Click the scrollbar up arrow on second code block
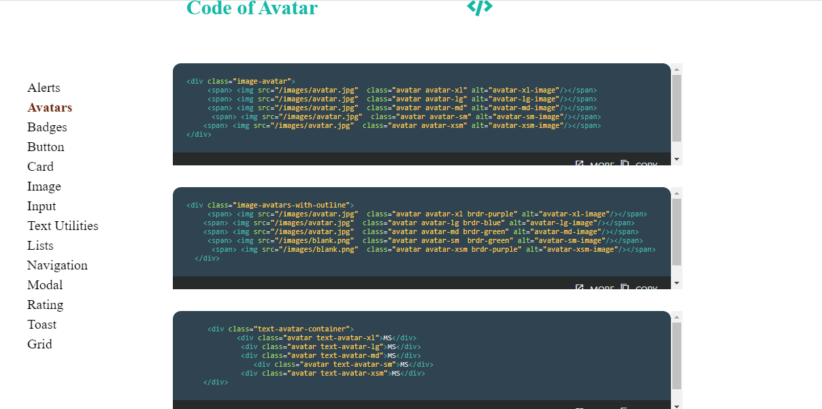The image size is (822, 409). tap(675, 193)
